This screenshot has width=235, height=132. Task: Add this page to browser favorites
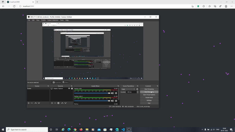(192, 6)
